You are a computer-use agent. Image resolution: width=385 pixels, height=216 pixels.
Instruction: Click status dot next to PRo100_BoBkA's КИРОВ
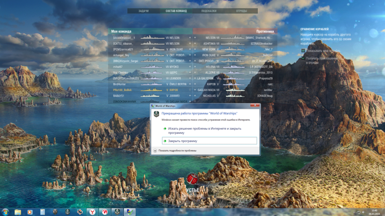coord(190,90)
